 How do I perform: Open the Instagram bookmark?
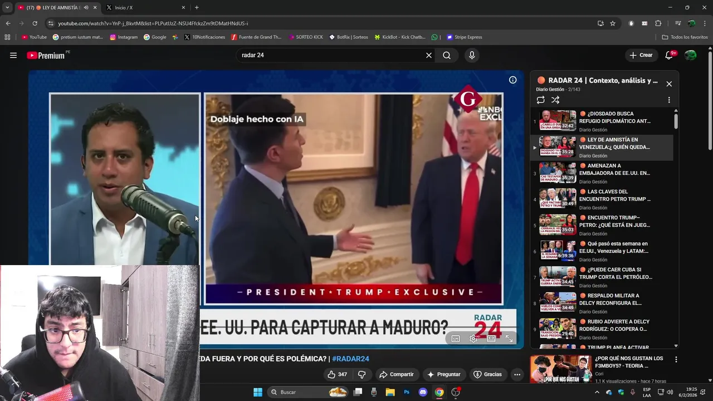pyautogui.click(x=124, y=37)
